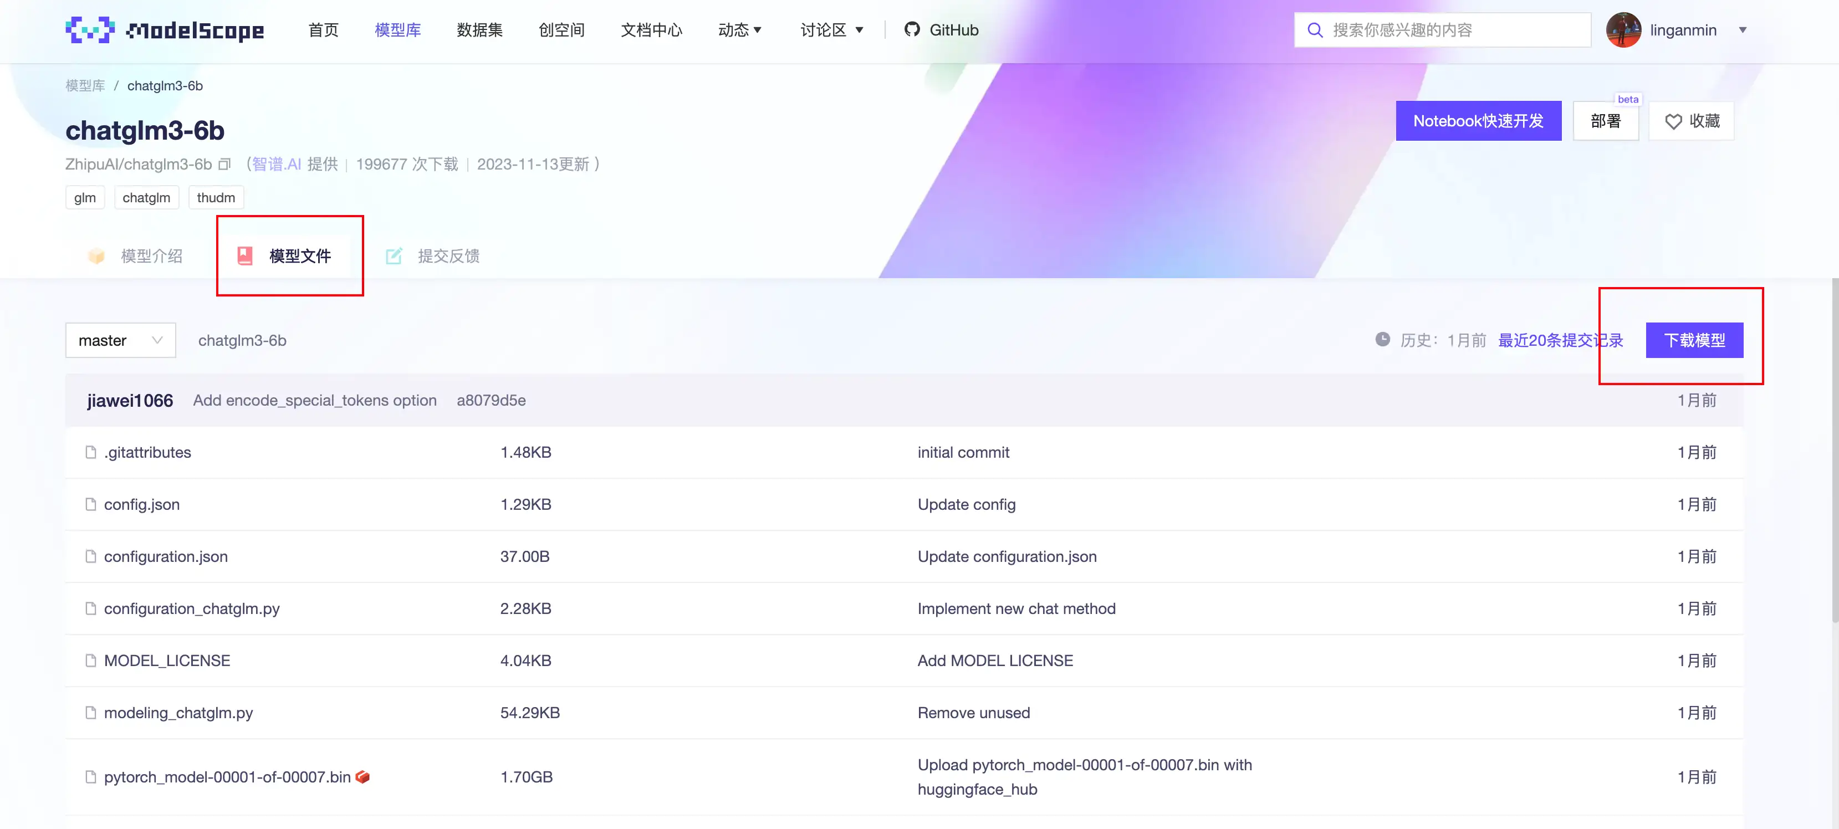
Task: Click the 'initial commit' message
Action: [x=963, y=452]
